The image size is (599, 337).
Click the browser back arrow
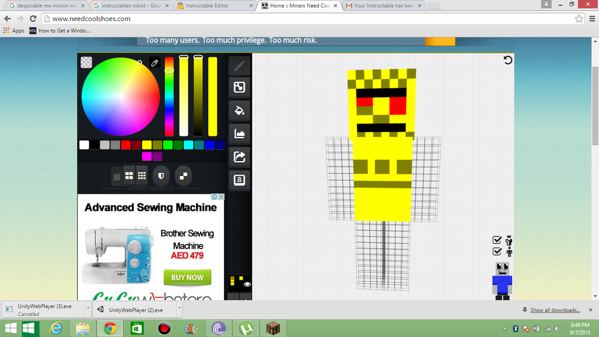click(8, 19)
